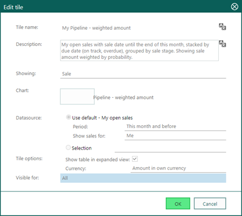Open the Selection datasource field
This screenshot has width=242, height=216.
pos(170,148)
